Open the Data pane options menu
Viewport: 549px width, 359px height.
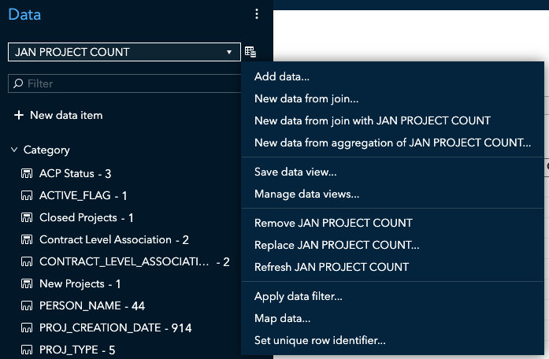(257, 14)
